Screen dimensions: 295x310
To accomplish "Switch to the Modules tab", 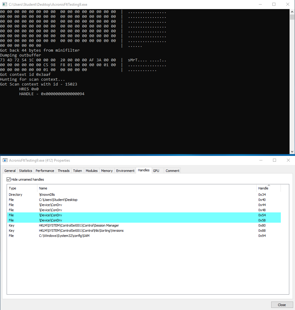I will pos(92,171).
